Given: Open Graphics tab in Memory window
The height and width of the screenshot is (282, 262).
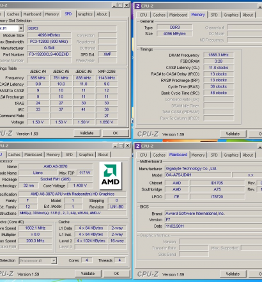Looking at the screenshot, I should (x=231, y=15).
